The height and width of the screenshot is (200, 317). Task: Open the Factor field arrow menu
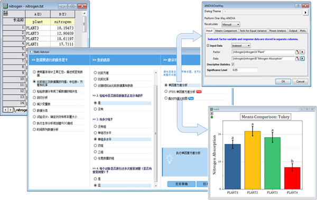coord(302,52)
